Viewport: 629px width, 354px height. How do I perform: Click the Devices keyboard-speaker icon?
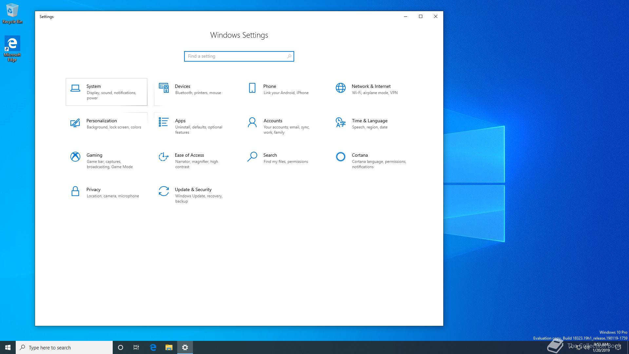tap(164, 88)
